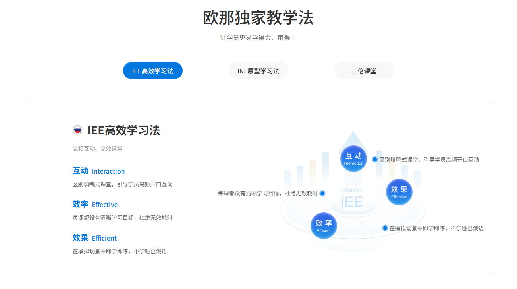Click the blue dot beside the diagram's 区别填鸭式课堂 caption
This screenshot has height=289, width=517.
coord(374,159)
